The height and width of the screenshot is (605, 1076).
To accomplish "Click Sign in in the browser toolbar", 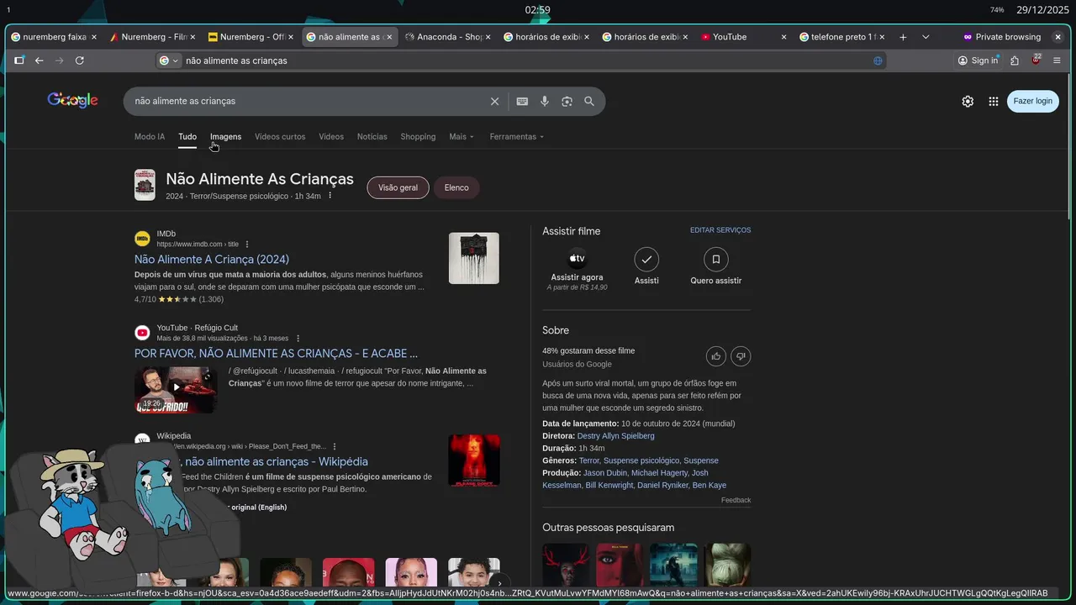I will coord(978,60).
